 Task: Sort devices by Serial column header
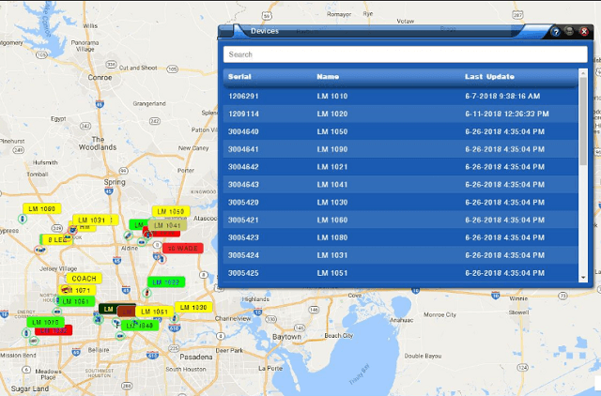[x=239, y=77]
